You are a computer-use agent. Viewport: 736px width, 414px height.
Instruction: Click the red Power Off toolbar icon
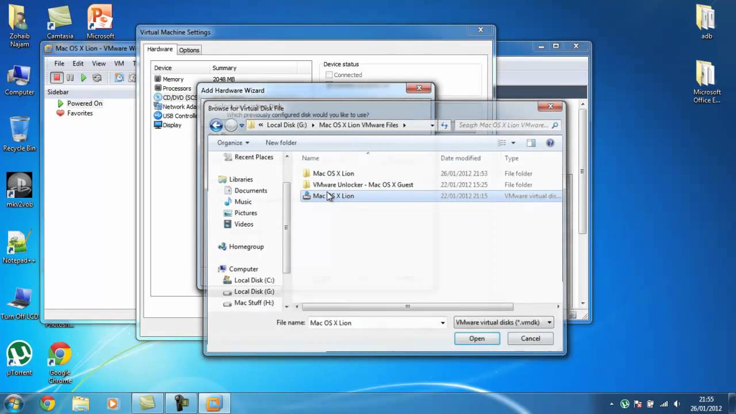tap(56, 78)
